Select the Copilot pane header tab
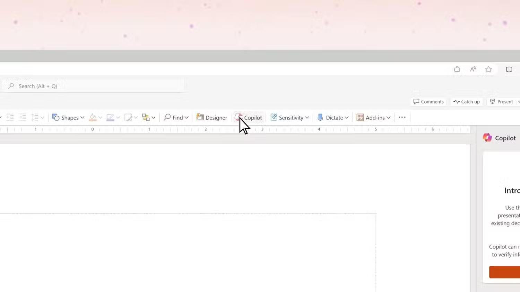The width and height of the screenshot is (520, 292). [x=499, y=137]
